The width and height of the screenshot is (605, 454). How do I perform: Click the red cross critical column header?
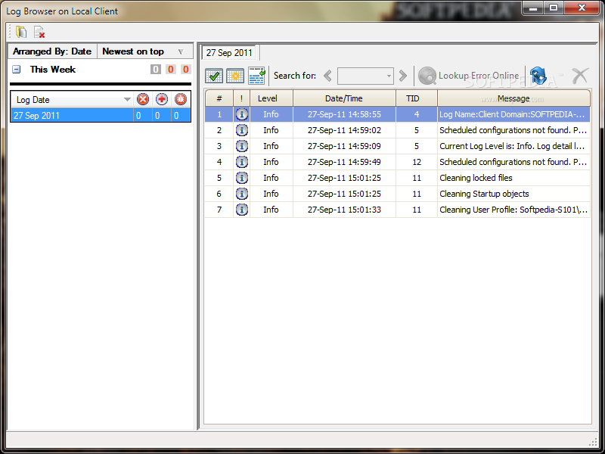pos(162,100)
